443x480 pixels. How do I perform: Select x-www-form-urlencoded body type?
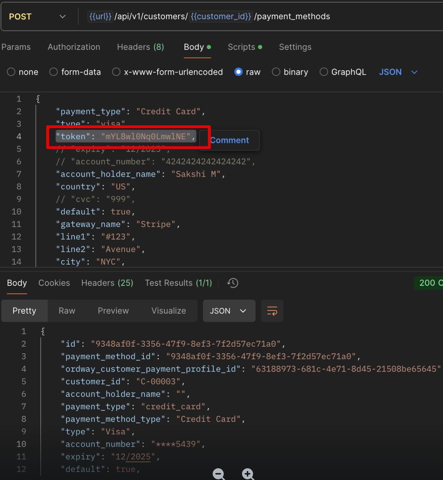click(x=116, y=72)
